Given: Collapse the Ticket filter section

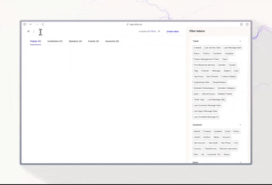Looking at the screenshot, I should click(240, 41).
